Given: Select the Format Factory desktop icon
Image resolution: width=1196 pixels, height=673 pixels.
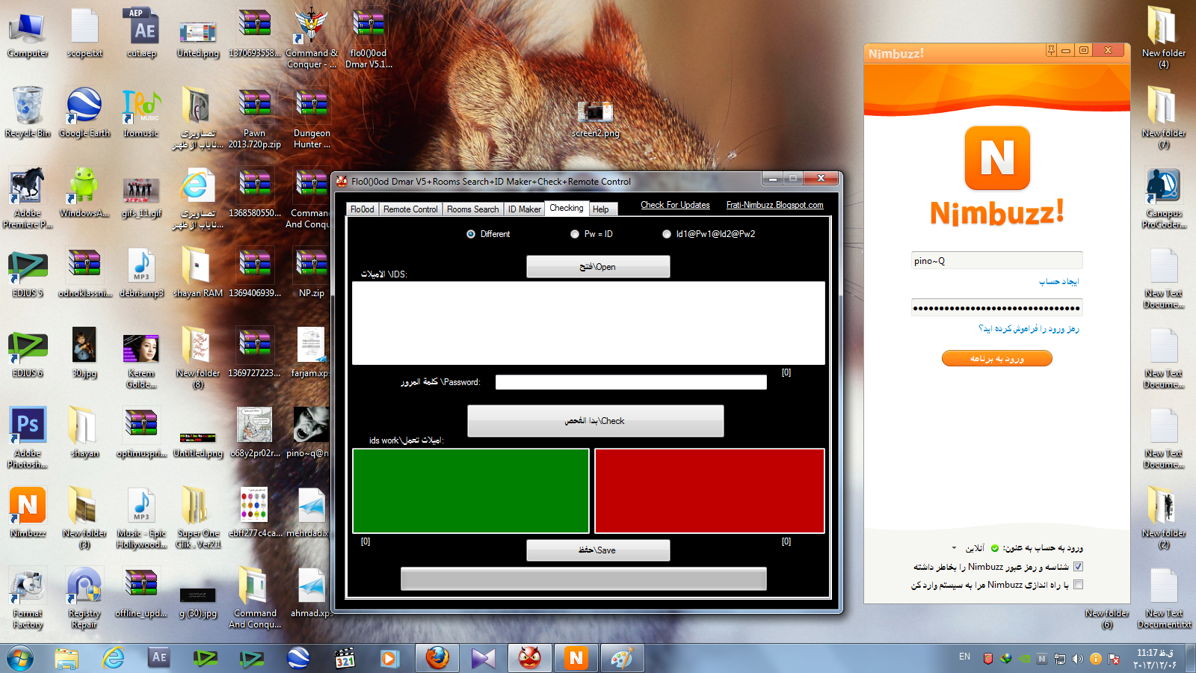Looking at the screenshot, I should [x=28, y=597].
